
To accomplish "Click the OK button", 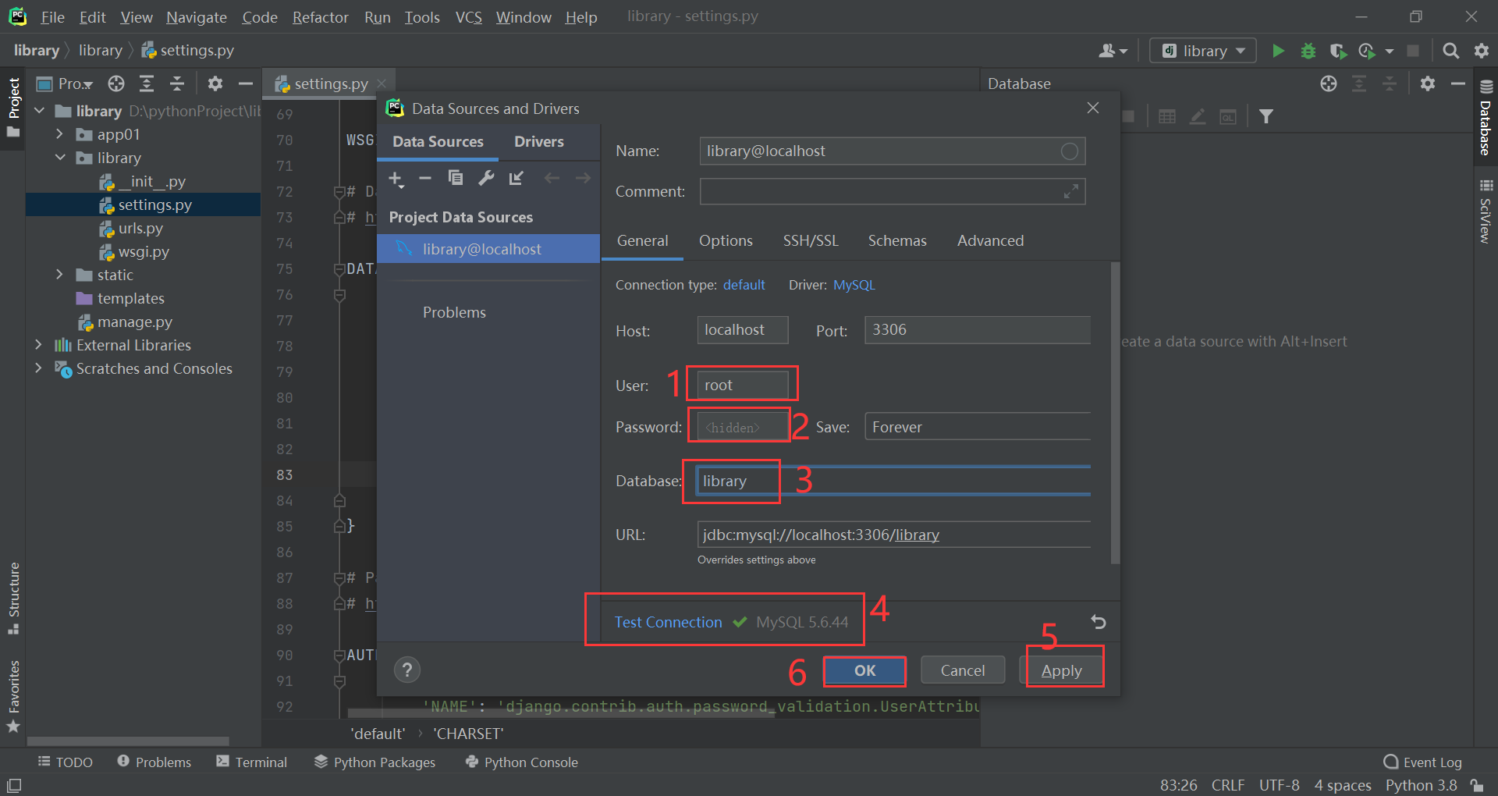I will (864, 670).
